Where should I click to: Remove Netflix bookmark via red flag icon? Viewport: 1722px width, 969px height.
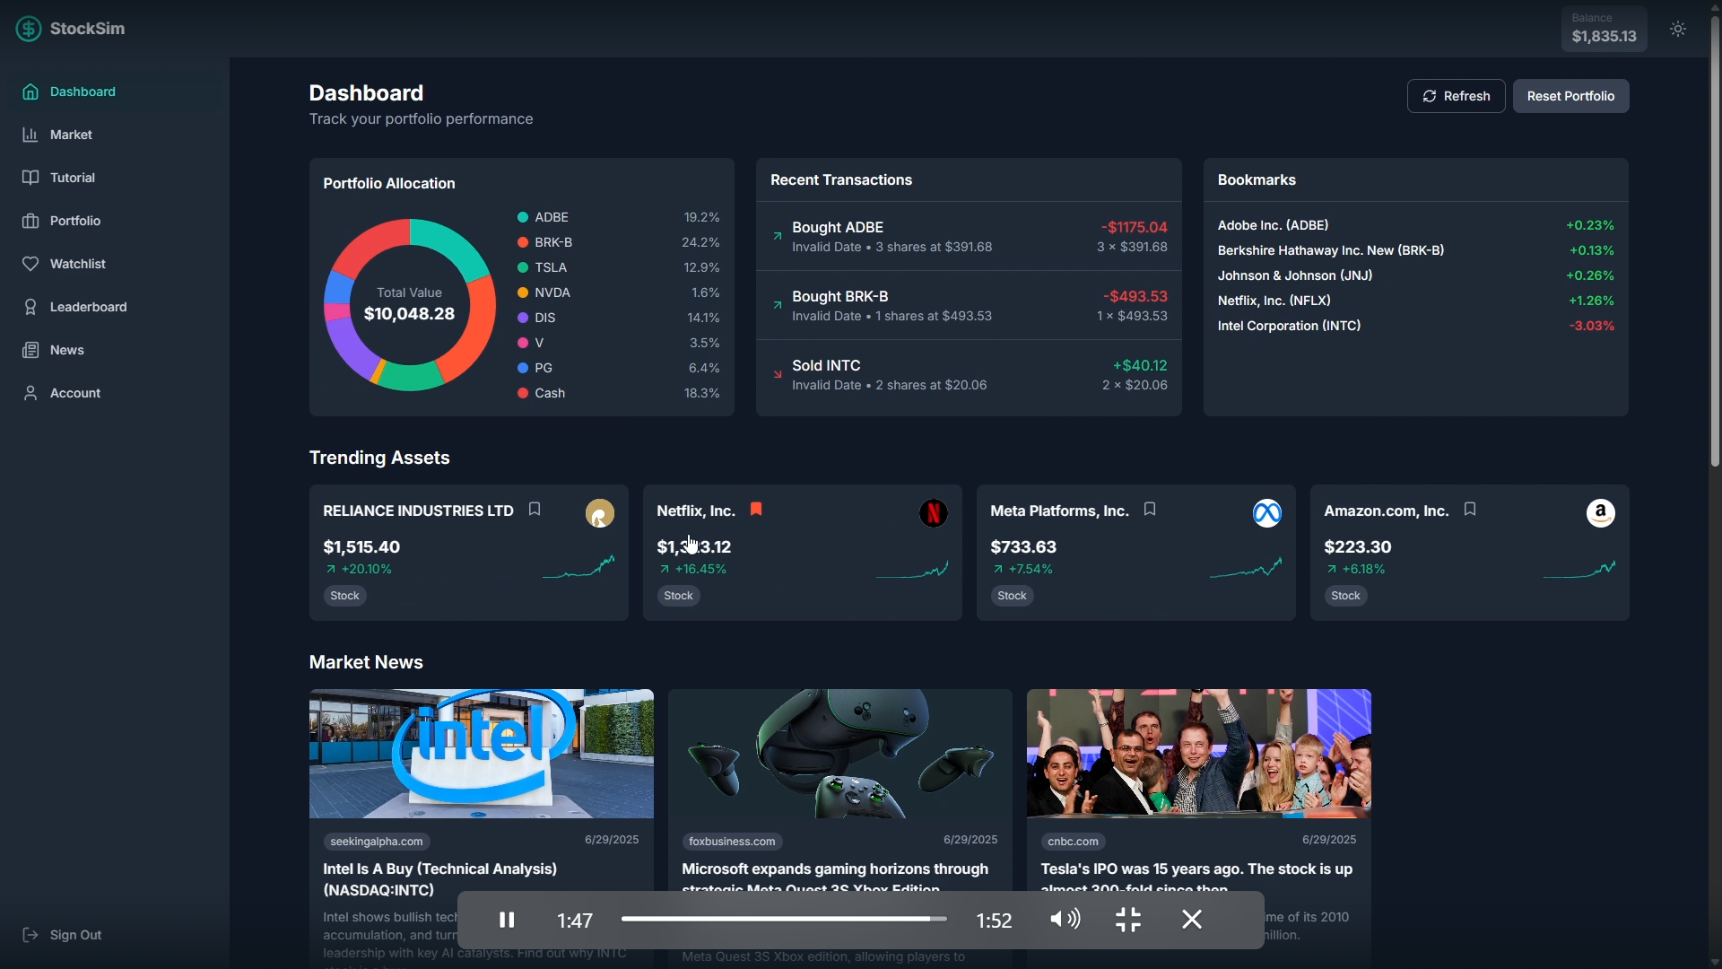point(757,510)
